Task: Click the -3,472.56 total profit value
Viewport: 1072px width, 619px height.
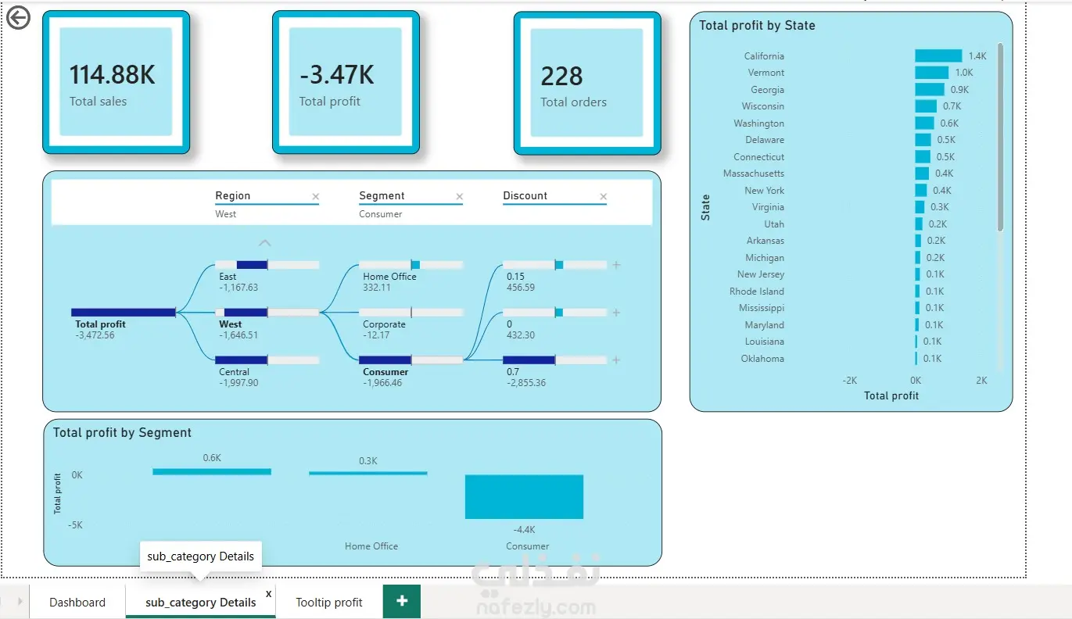Action: tap(95, 335)
